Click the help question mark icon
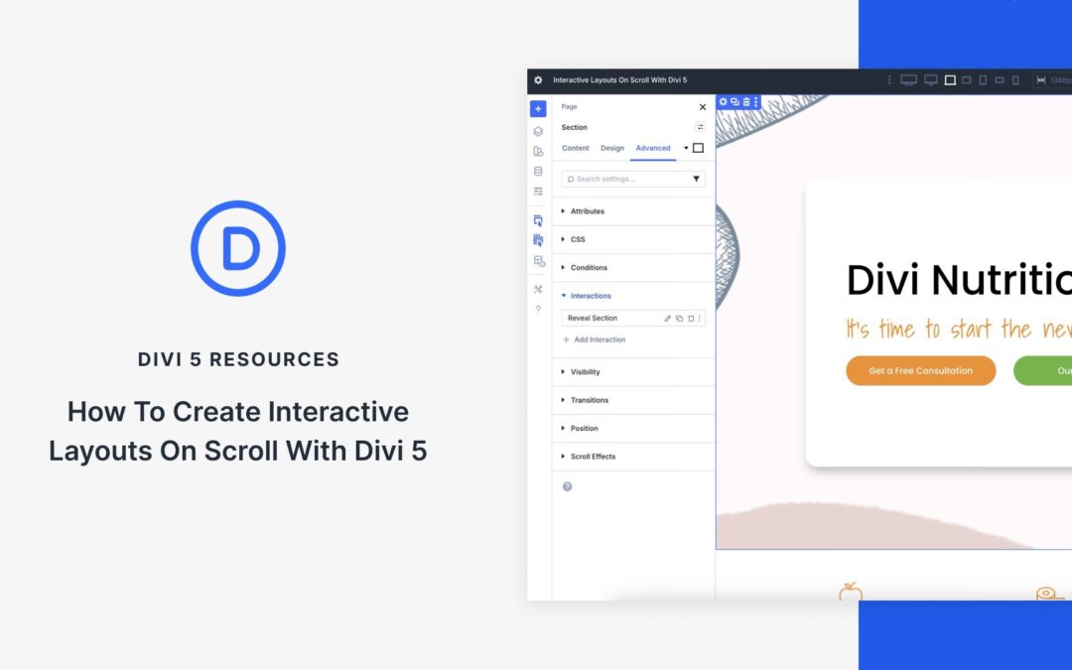1072x670 pixels. click(537, 307)
